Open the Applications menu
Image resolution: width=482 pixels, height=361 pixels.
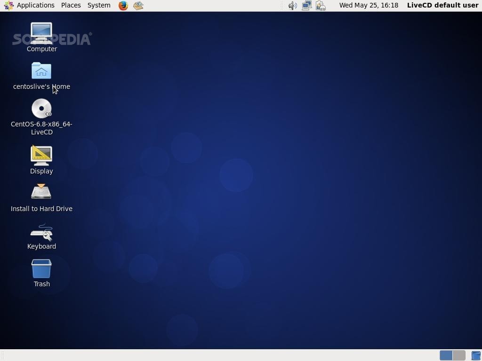[36, 5]
